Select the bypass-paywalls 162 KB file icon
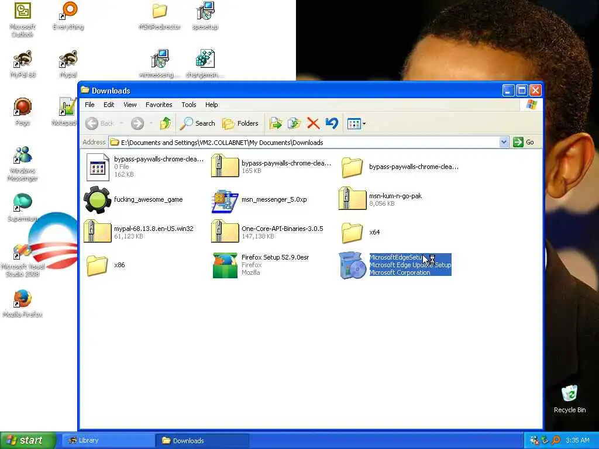Viewport: 599px width, 449px height. [x=98, y=167]
